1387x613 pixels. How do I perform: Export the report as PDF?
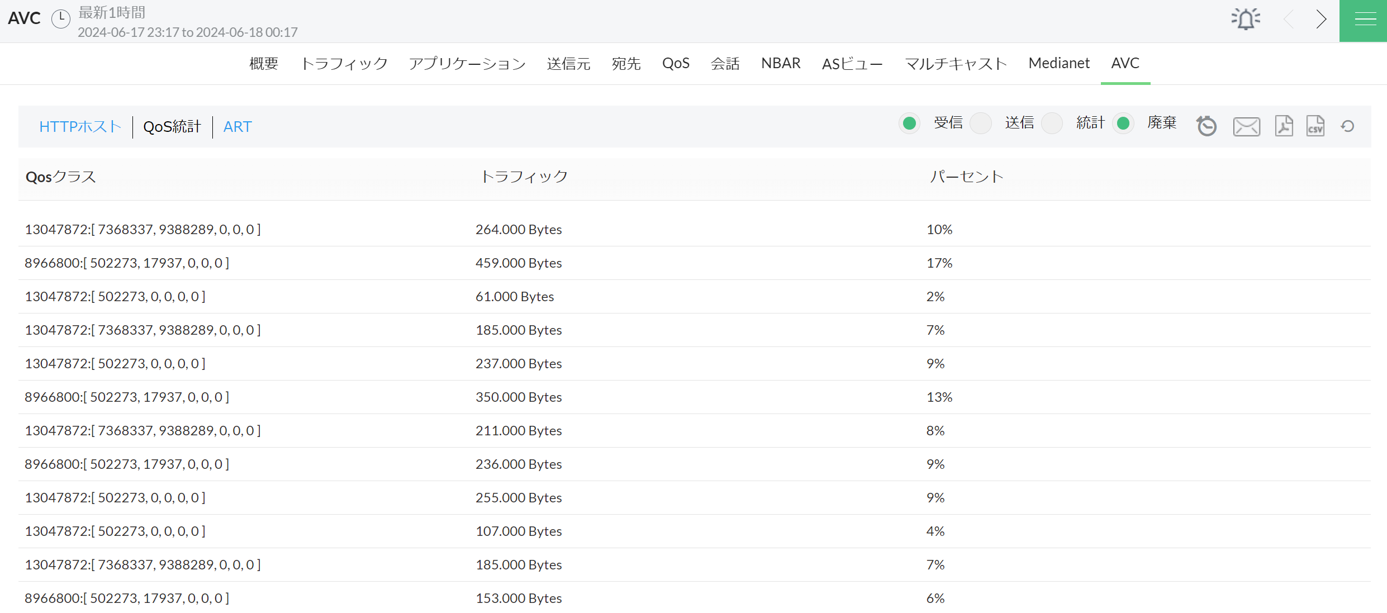tap(1284, 126)
